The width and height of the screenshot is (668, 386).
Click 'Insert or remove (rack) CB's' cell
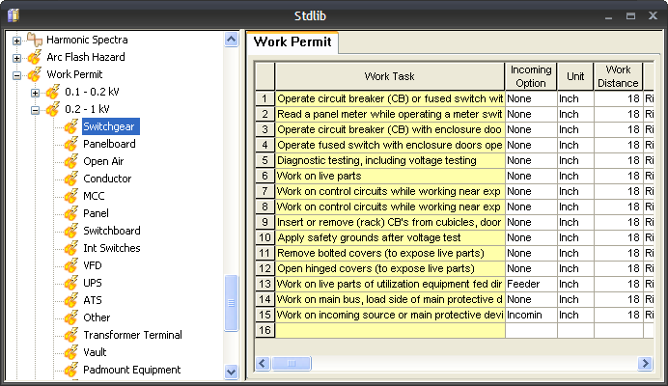click(x=390, y=222)
